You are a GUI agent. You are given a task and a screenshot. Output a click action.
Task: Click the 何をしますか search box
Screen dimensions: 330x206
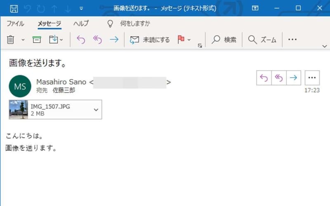pyautogui.click(x=135, y=24)
